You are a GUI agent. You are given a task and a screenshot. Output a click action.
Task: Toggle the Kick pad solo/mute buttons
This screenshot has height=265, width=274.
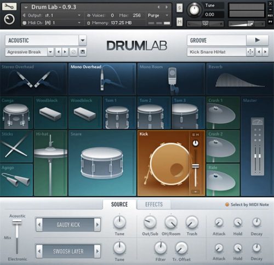click(x=196, y=135)
